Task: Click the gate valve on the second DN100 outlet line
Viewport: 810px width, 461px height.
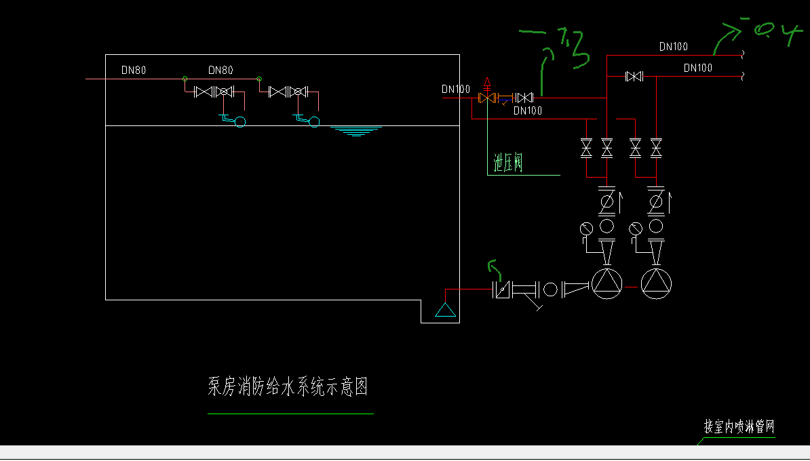Action: tap(634, 77)
